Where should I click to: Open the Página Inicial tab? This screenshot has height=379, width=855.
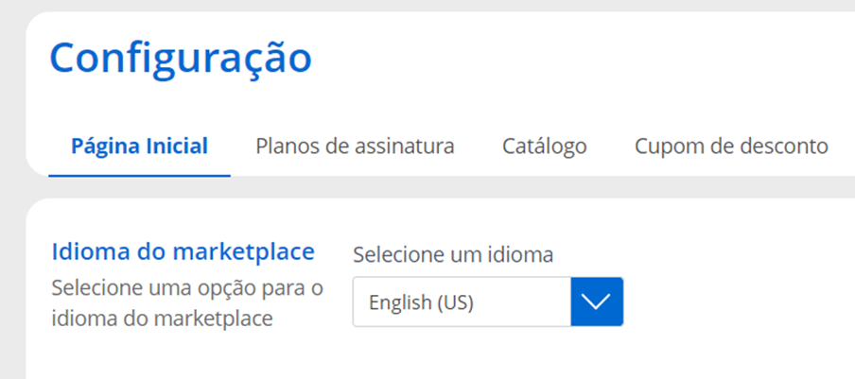point(139,146)
